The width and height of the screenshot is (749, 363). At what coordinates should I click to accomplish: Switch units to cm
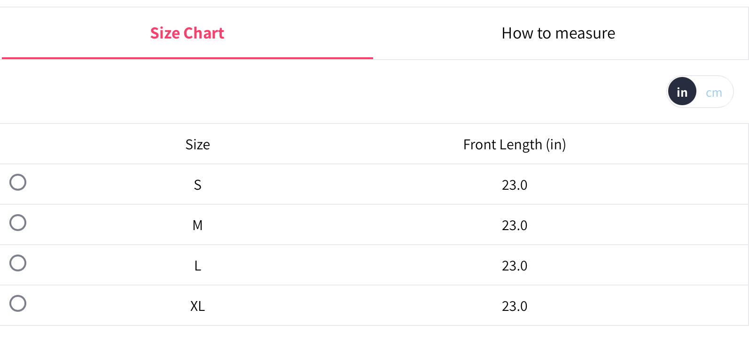(714, 93)
